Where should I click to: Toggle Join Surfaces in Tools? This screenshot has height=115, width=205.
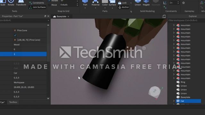37,7
